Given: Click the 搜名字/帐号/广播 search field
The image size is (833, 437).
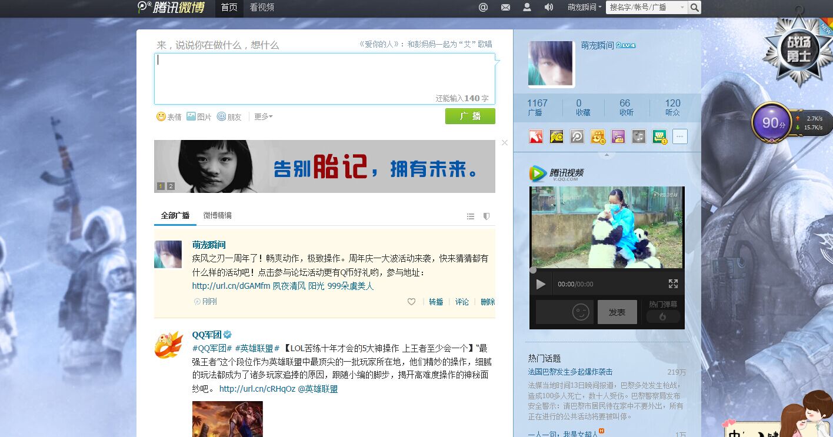Looking at the screenshot, I should click(643, 8).
